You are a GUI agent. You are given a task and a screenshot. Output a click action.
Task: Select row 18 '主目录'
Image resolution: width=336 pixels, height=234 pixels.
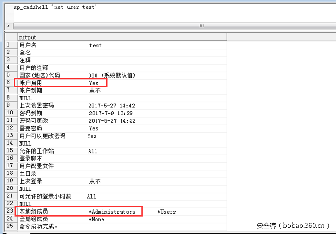[122, 174]
